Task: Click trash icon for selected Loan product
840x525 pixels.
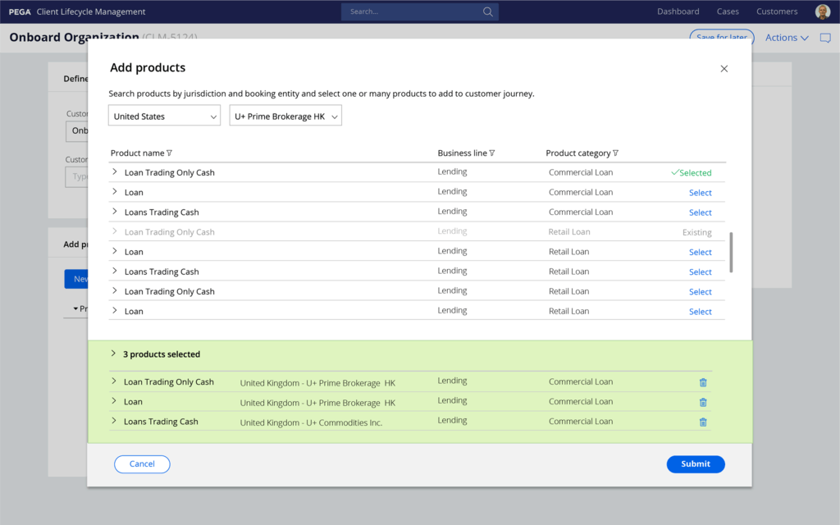Action: click(x=703, y=402)
